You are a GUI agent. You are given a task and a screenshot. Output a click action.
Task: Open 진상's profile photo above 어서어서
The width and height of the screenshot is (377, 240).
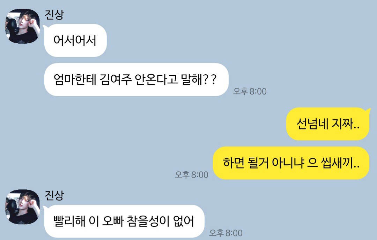click(x=23, y=26)
